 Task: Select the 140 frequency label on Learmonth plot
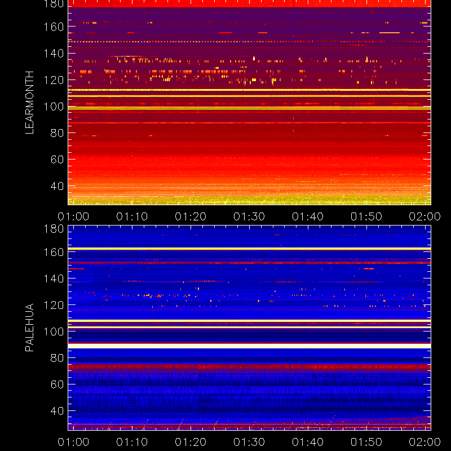pos(54,54)
